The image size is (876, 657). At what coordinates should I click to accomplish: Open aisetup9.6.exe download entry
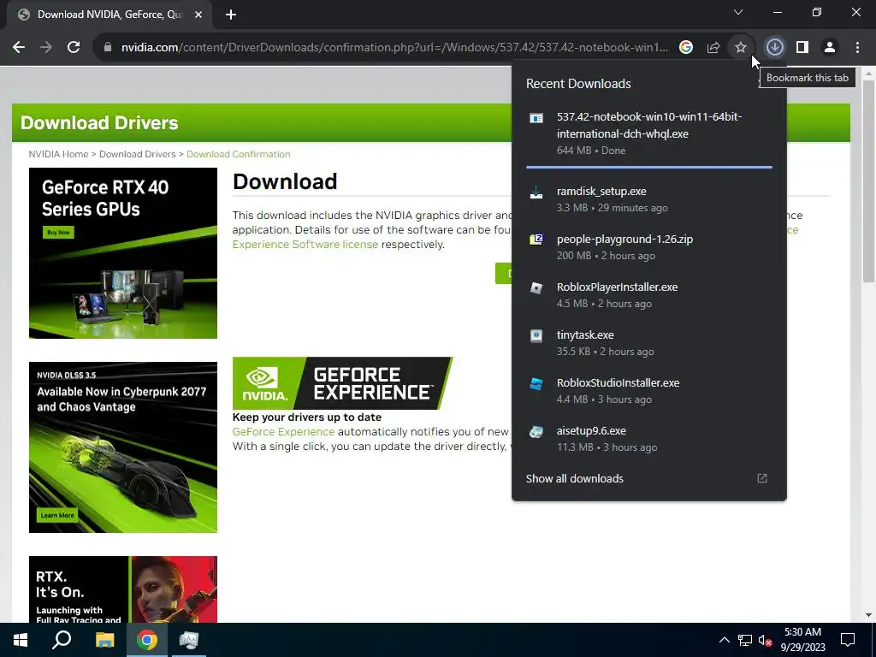[649, 439]
